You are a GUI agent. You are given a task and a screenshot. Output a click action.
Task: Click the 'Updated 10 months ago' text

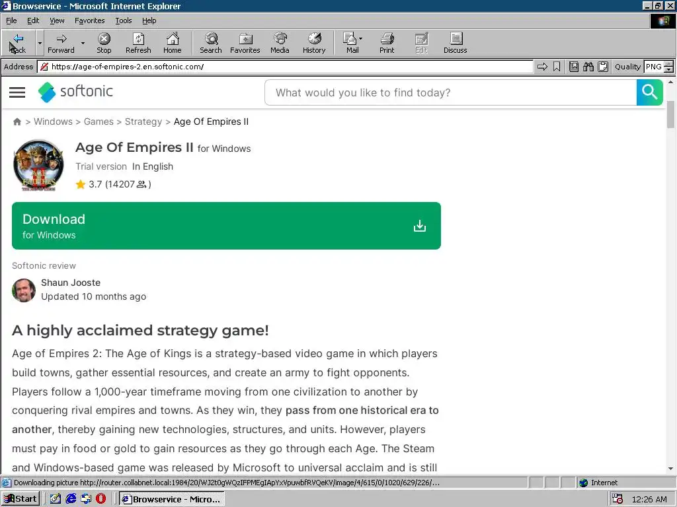[x=94, y=296]
